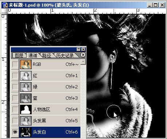The height and width of the screenshot is (139, 167).
Task: Click the 人物选区 alpha channel thumbnail
Action: tap(26, 109)
